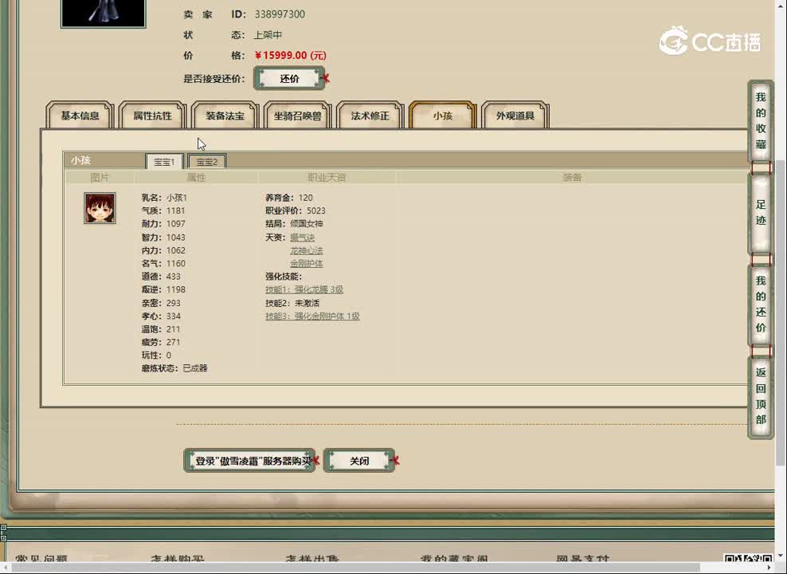Click the 道德 value 433

pos(173,276)
